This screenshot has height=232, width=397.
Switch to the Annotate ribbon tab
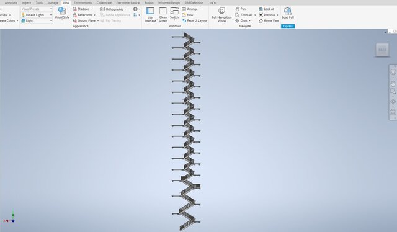click(x=11, y=2)
